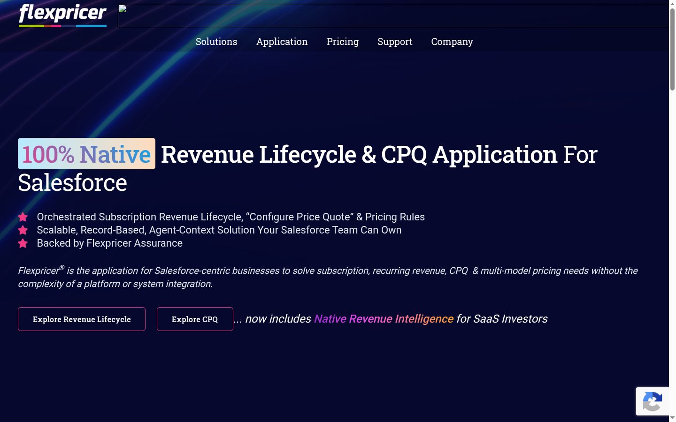The image size is (676, 422).
Task: Click the reCAPTCHA badge
Action: [653, 401]
